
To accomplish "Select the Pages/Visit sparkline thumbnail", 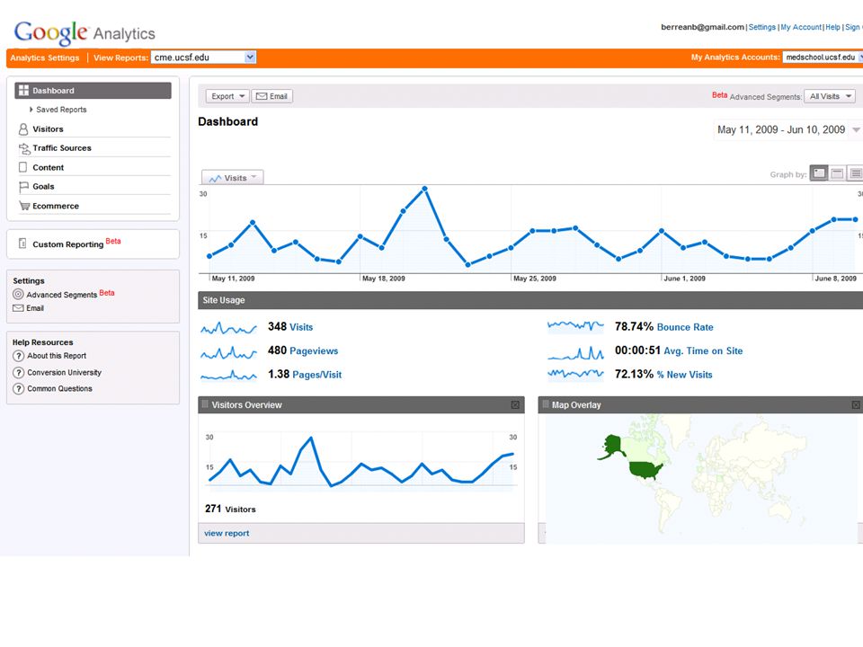I will 228,376.
